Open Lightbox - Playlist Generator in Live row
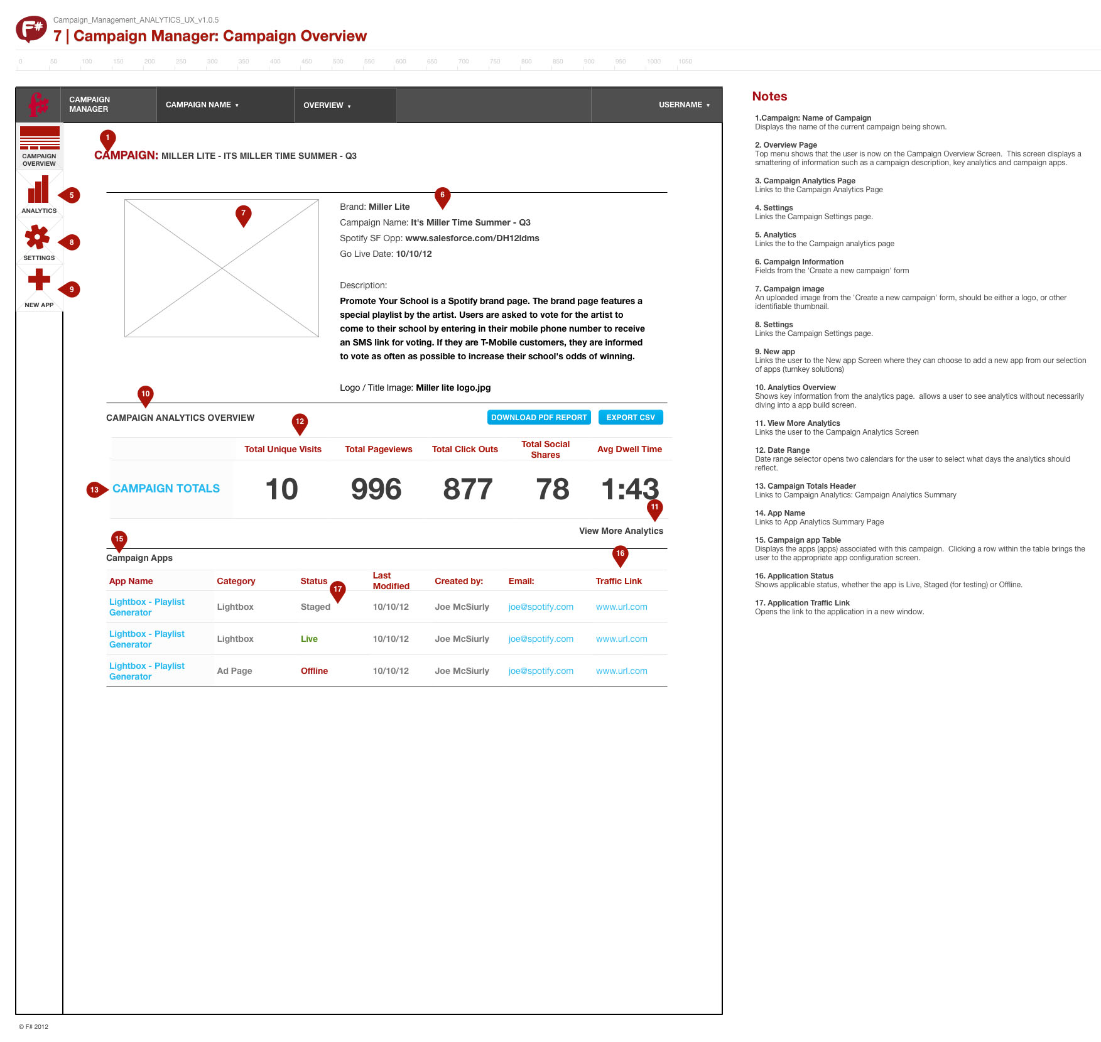The width and height of the screenshot is (1101, 1042). (147, 639)
